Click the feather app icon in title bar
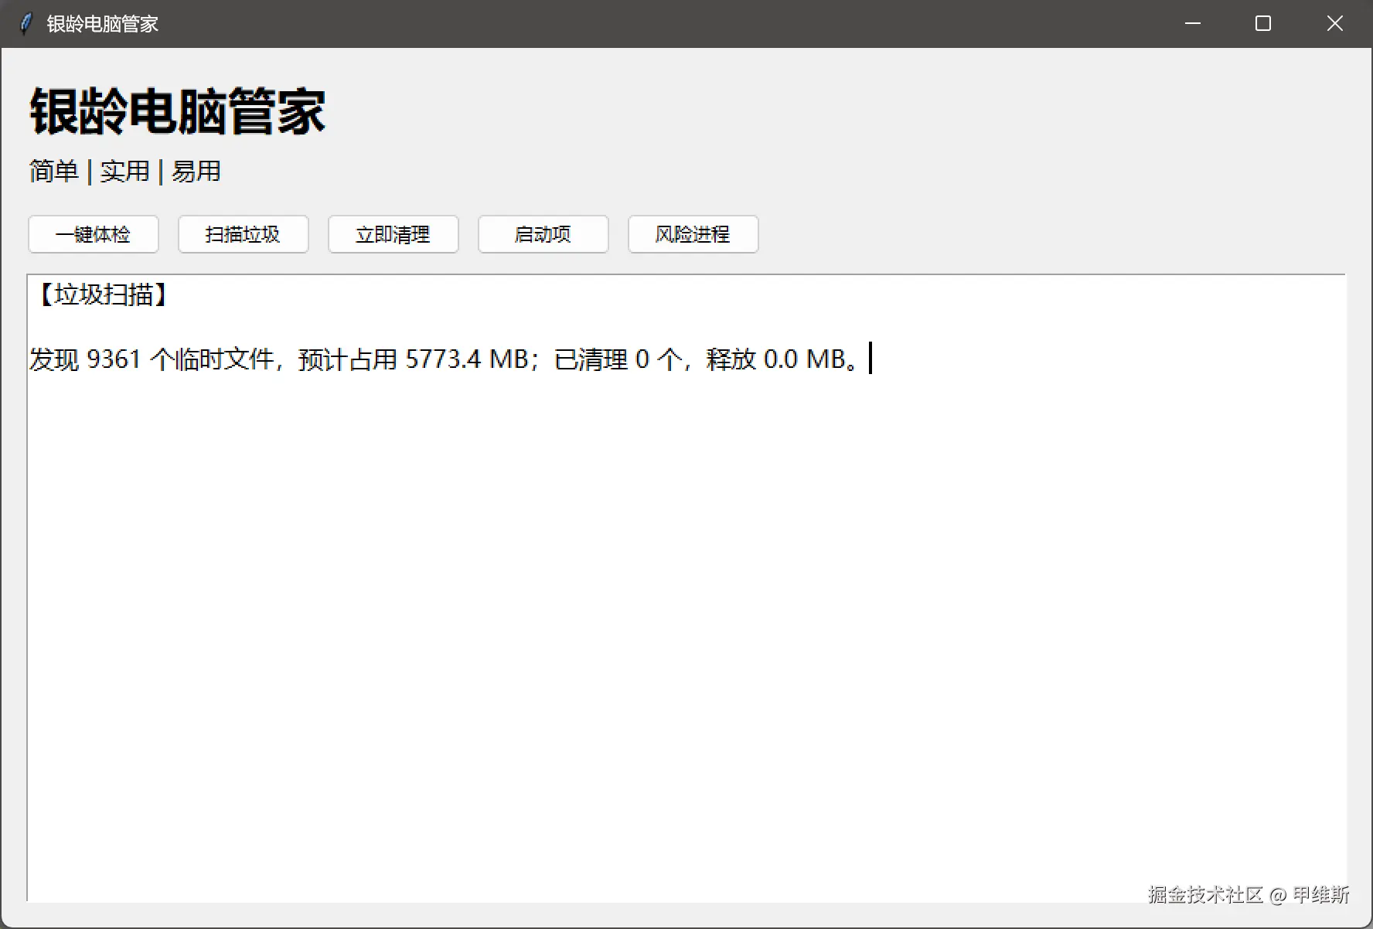Viewport: 1373px width, 929px height. tap(26, 23)
